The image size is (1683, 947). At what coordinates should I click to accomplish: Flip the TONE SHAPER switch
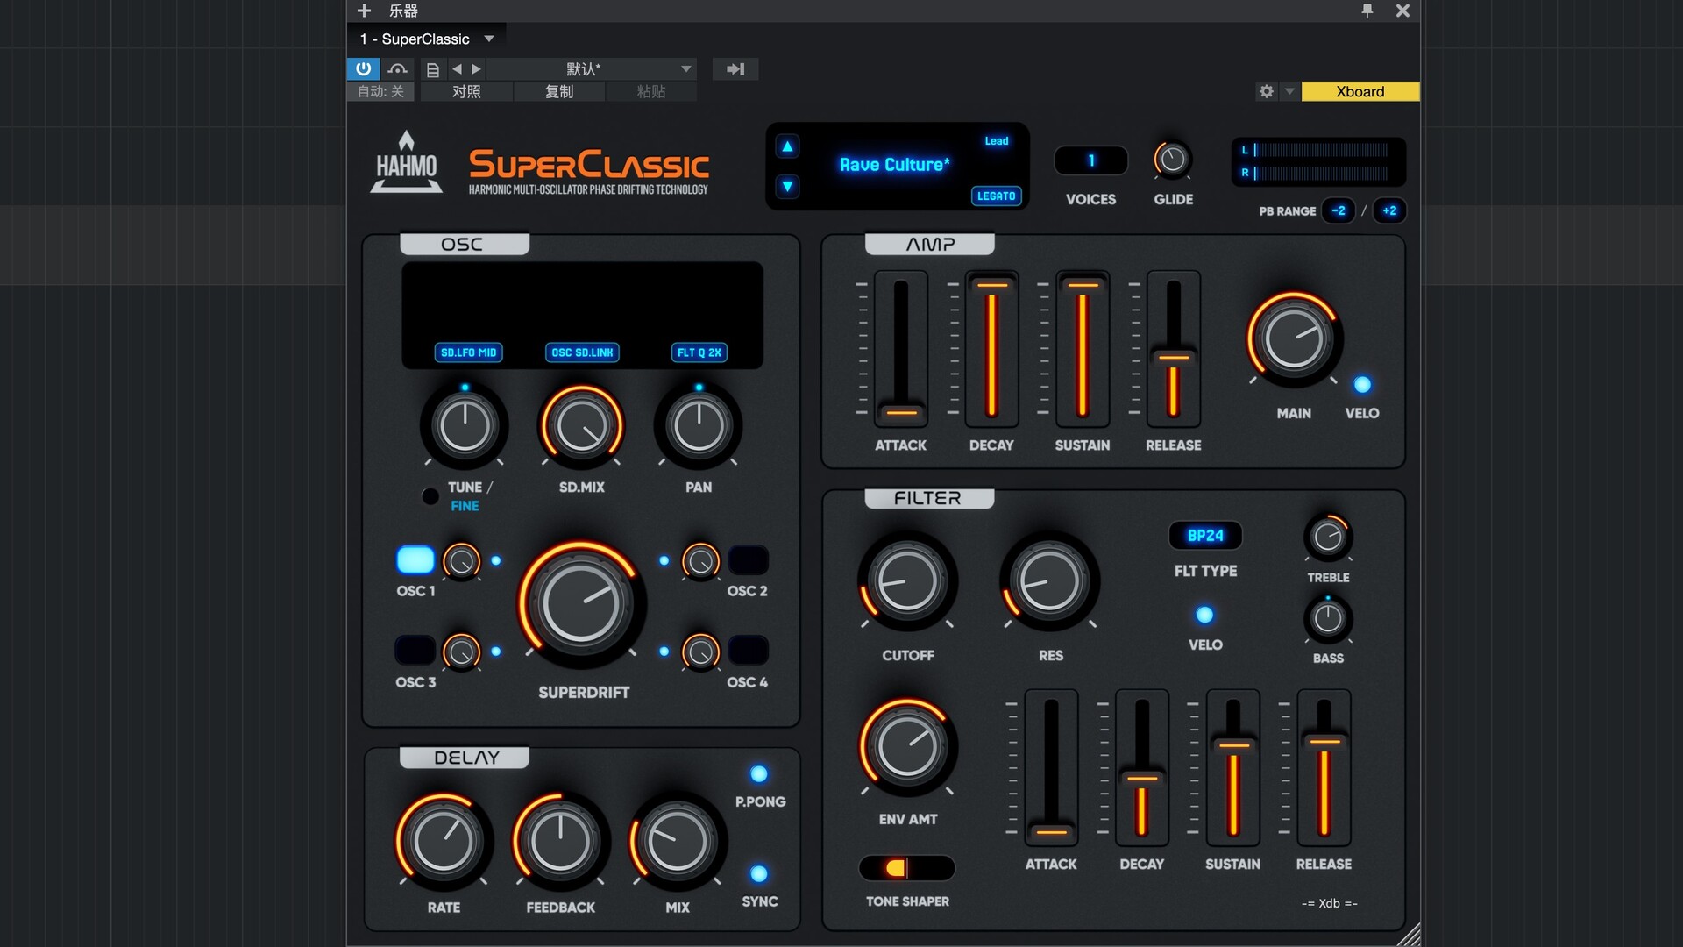click(906, 868)
